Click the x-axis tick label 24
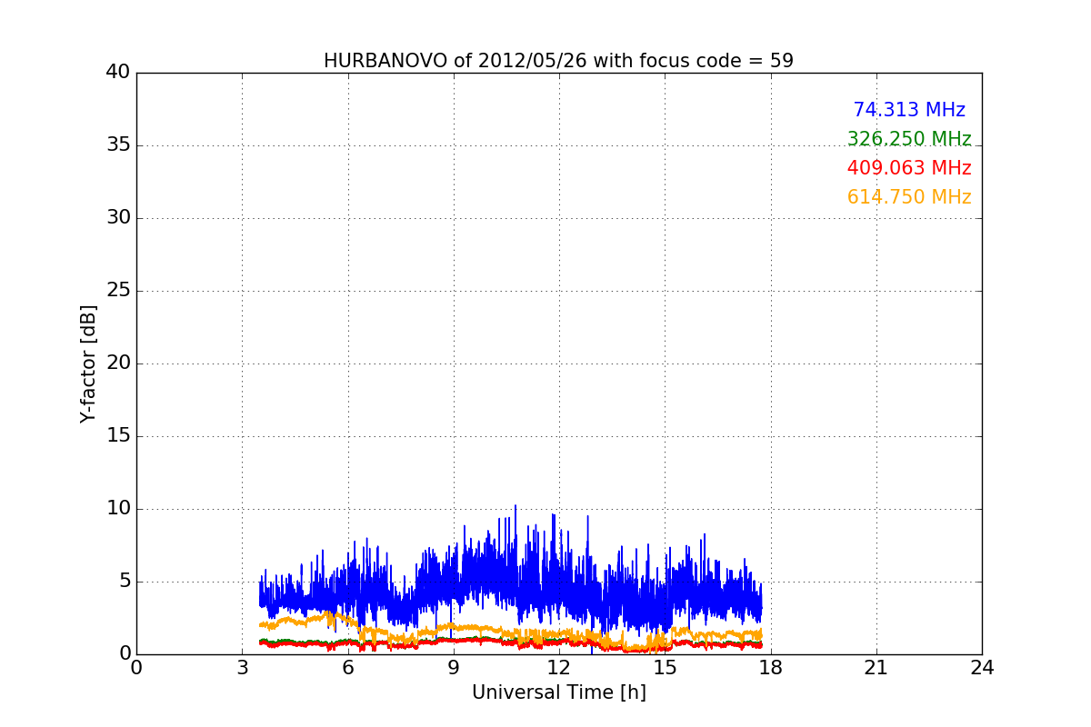 982,668
